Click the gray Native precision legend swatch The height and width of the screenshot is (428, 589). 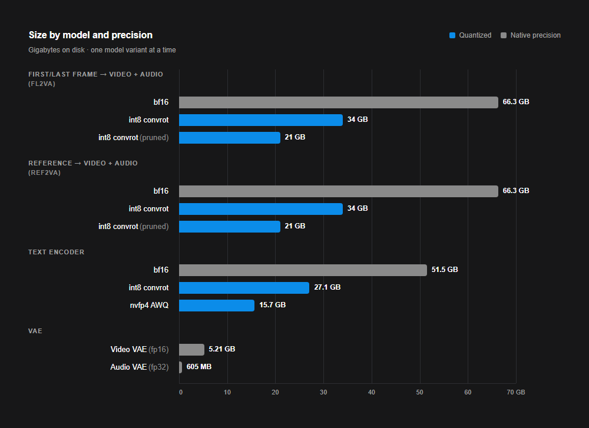pyautogui.click(x=504, y=35)
